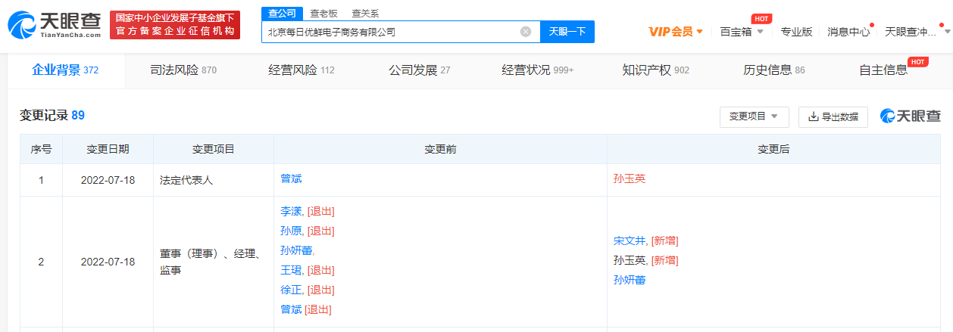This screenshot has width=953, height=332.
Task: Click the 序号 column header
Action: [x=41, y=150]
